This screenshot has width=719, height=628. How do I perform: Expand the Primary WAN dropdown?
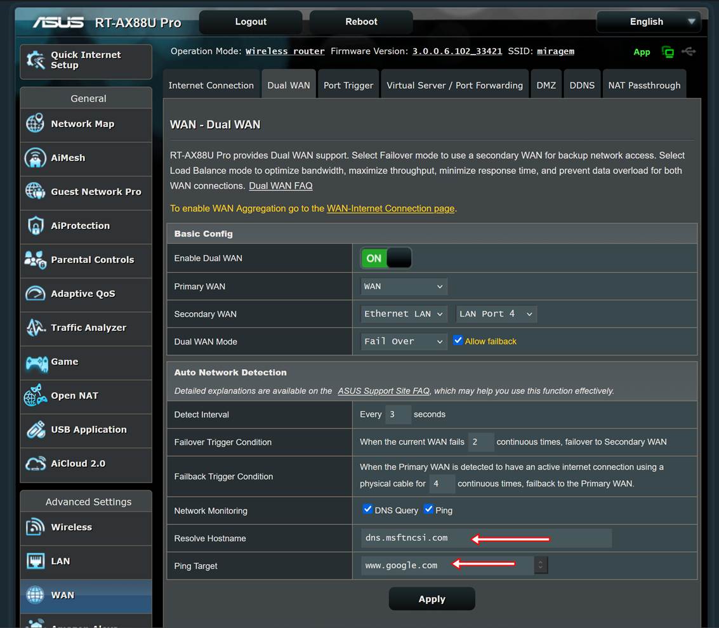tap(404, 286)
